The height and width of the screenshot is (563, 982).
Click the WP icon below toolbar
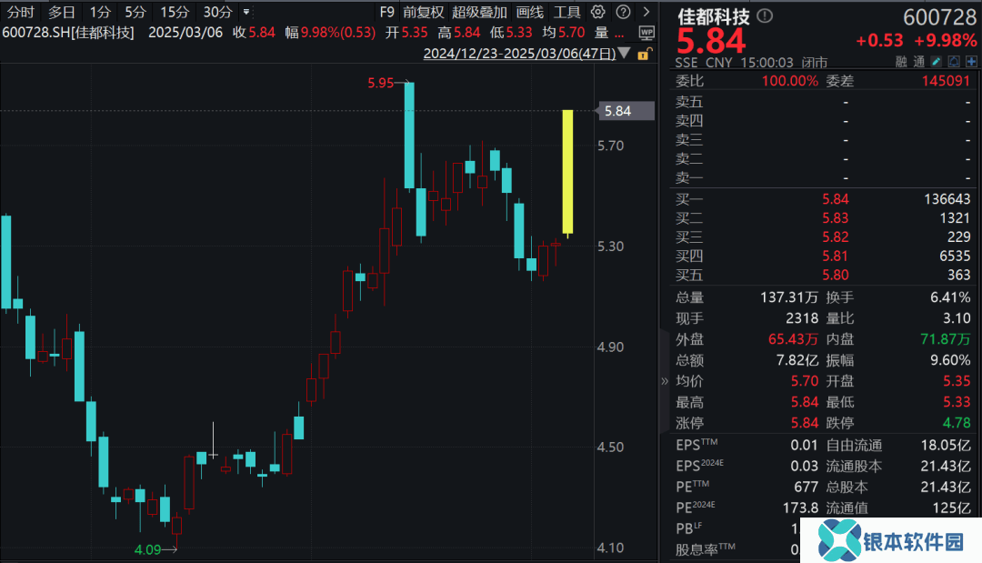click(646, 32)
